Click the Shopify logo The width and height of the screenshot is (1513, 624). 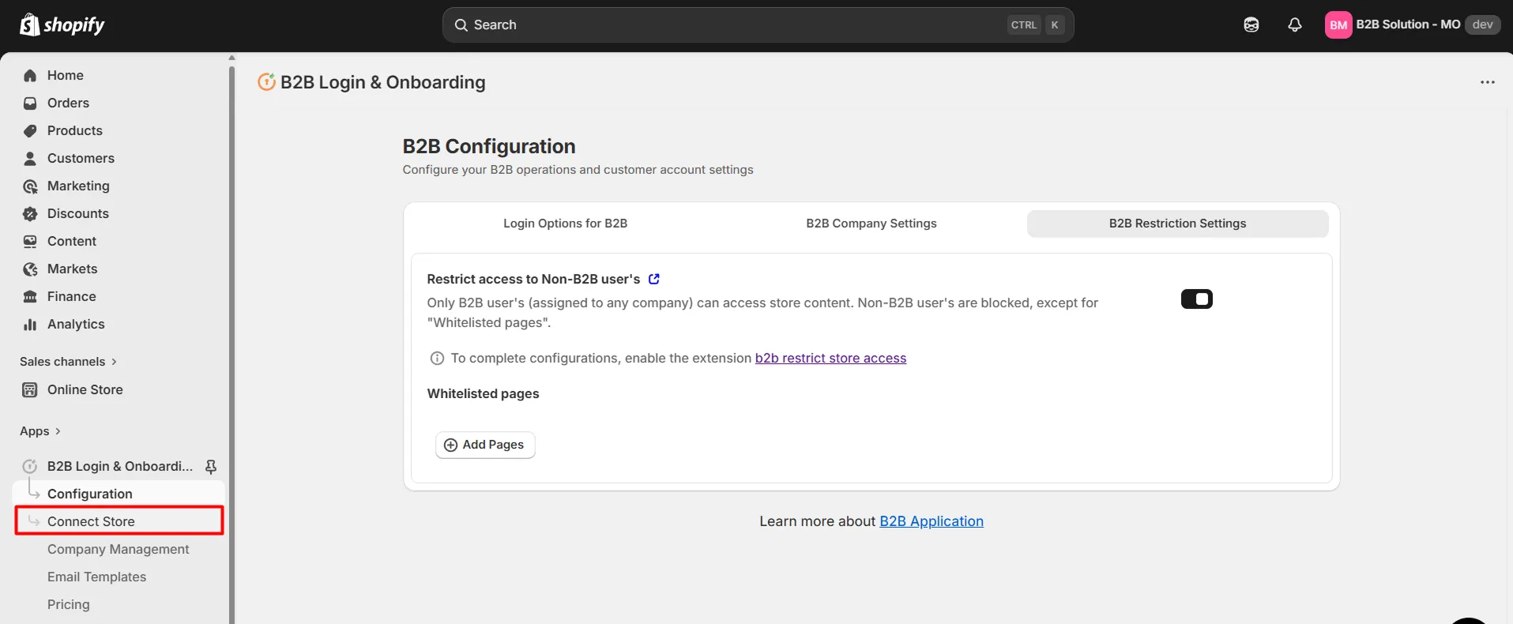pos(62,25)
